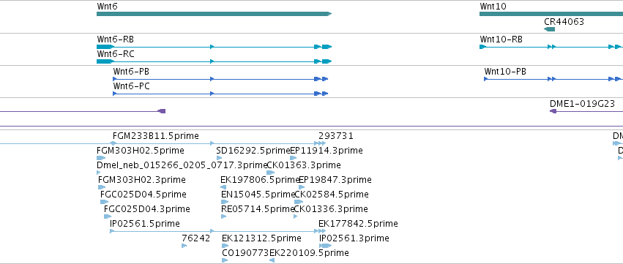Select the Wnt6-RC transcript start exon
This screenshot has width=623, height=264.
(x=105, y=61)
